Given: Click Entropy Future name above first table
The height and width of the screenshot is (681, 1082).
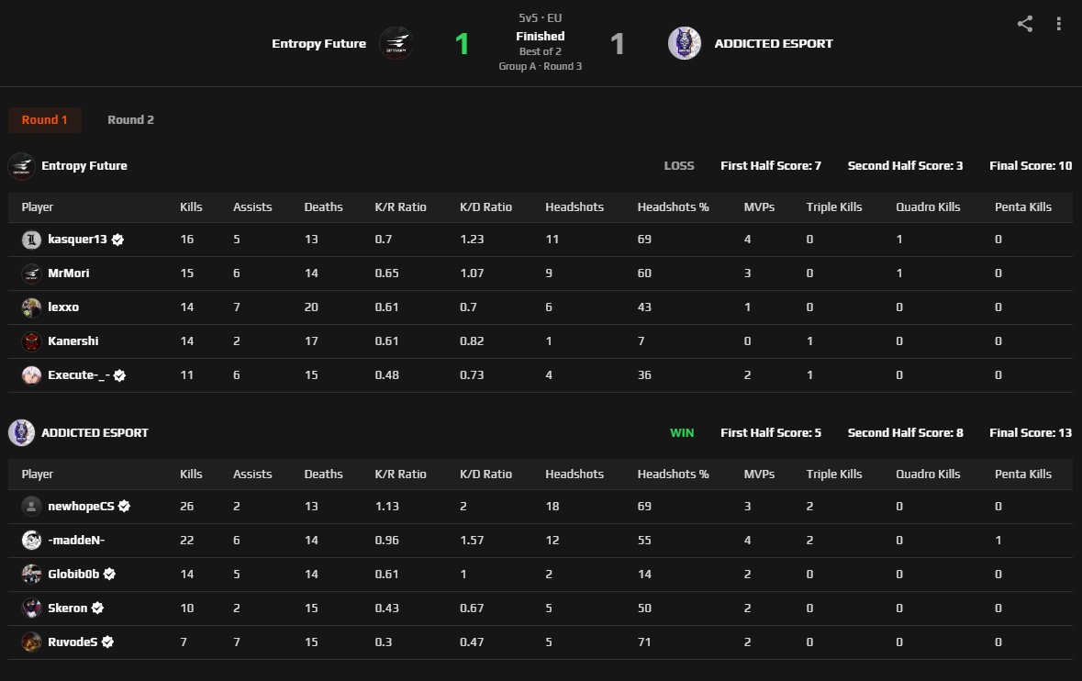Looking at the screenshot, I should tap(84, 165).
